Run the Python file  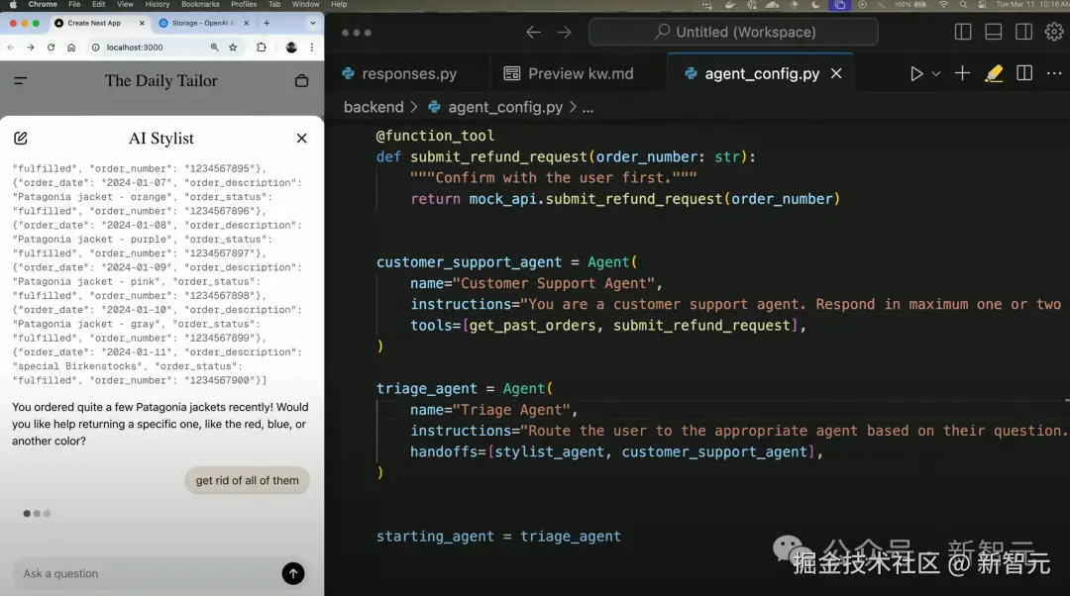pos(916,73)
